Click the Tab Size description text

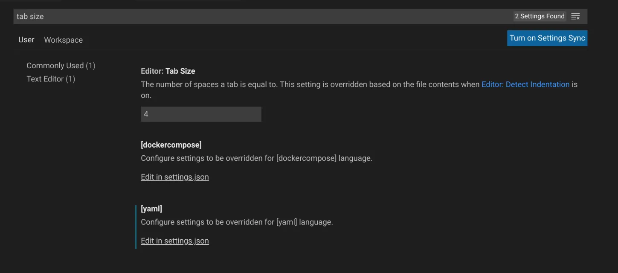pyautogui.click(x=299, y=84)
